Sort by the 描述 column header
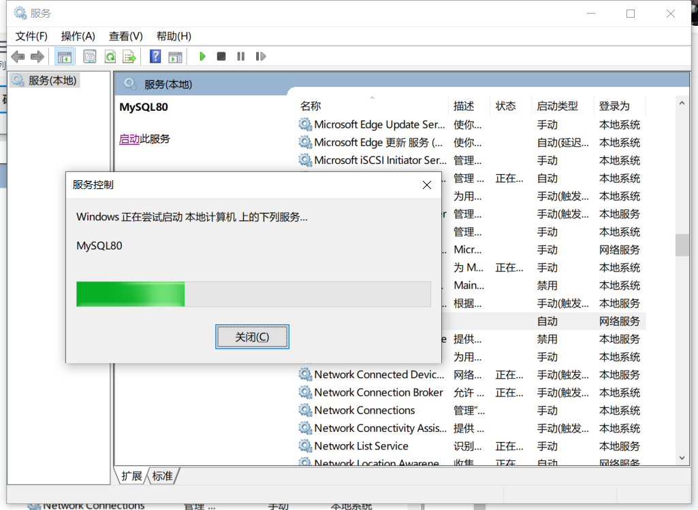 [x=464, y=106]
